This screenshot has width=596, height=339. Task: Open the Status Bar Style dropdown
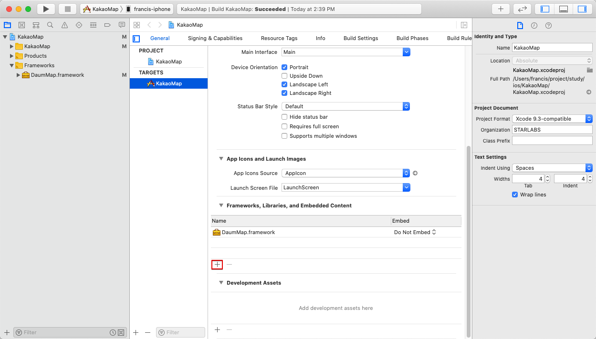click(345, 106)
